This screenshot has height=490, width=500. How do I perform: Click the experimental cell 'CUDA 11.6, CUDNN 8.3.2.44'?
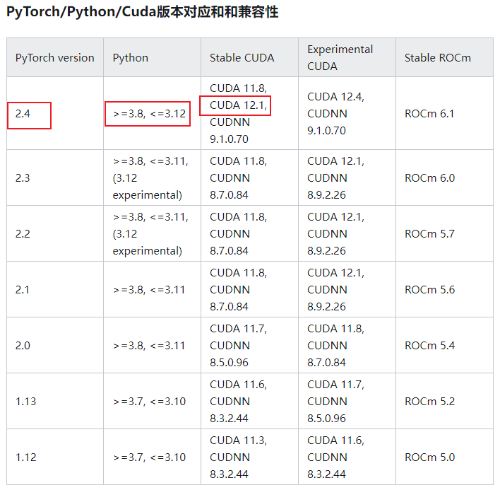click(347, 457)
